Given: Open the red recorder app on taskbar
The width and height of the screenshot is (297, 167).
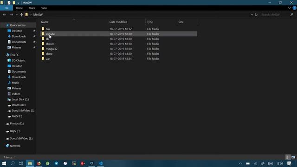Looking at the screenshot, I should coord(83,163).
